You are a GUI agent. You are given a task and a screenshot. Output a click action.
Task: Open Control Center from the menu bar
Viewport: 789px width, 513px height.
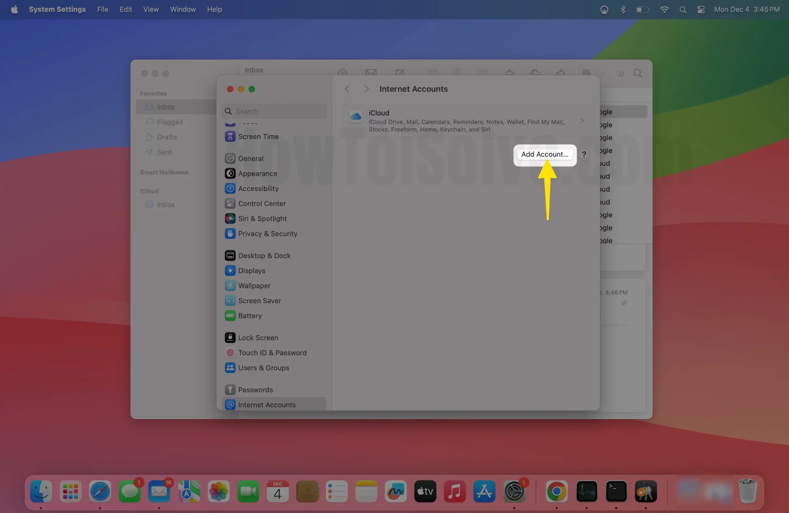coord(701,9)
